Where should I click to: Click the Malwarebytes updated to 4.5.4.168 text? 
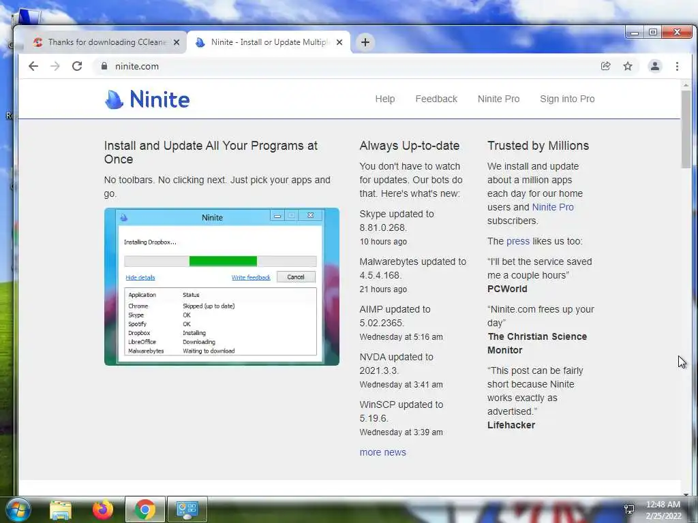click(412, 268)
